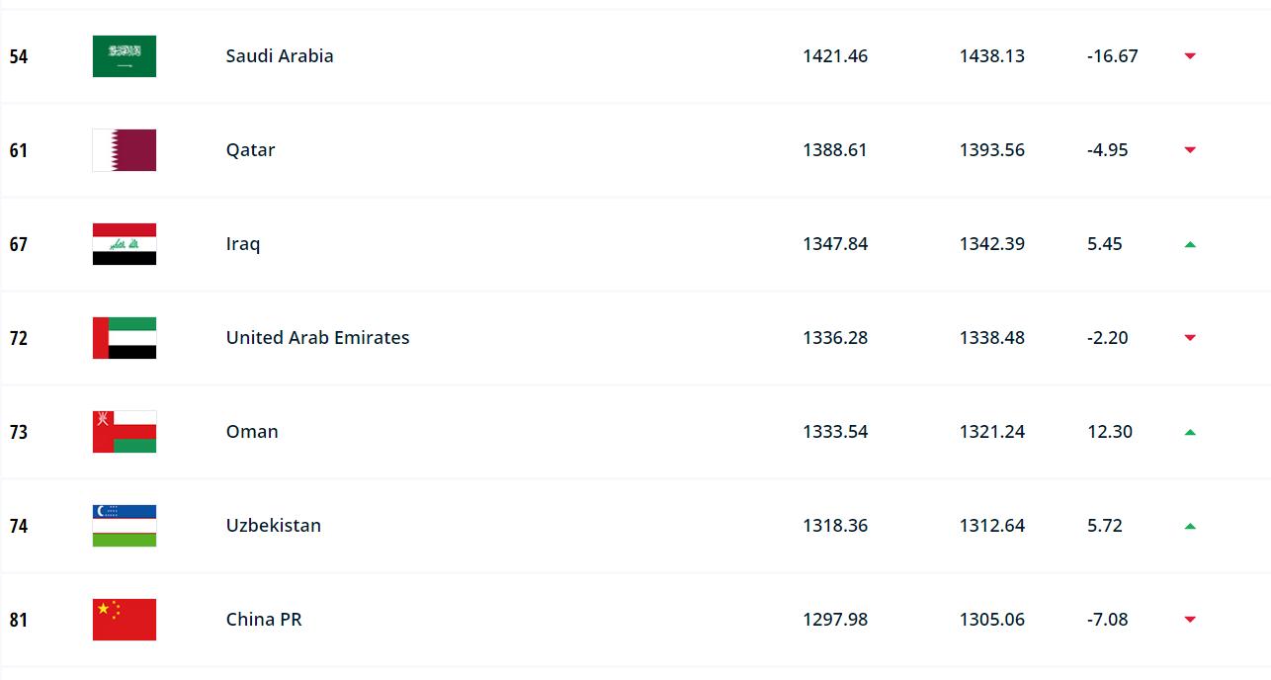Click the Qatar flag icon

[125, 150]
